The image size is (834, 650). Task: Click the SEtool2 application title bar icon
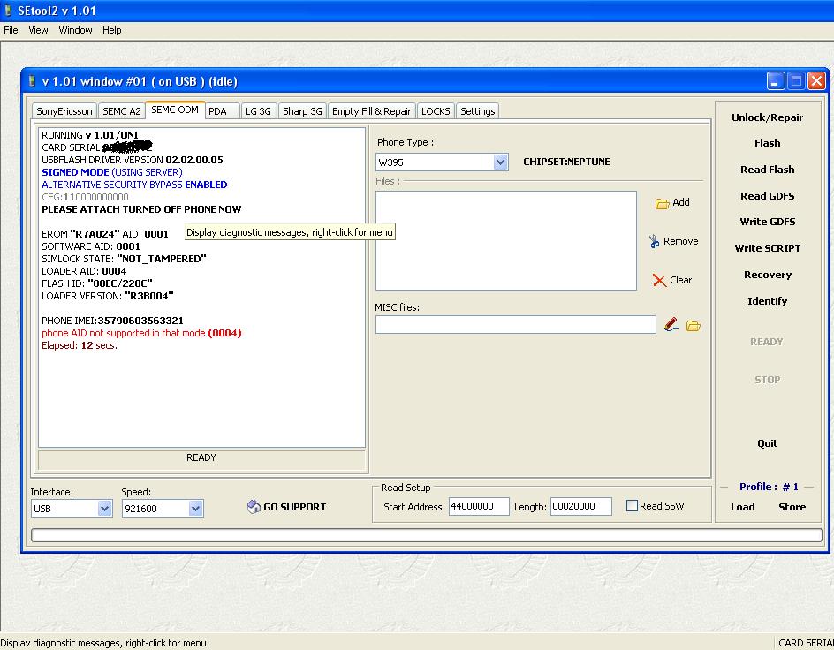coord(8,10)
